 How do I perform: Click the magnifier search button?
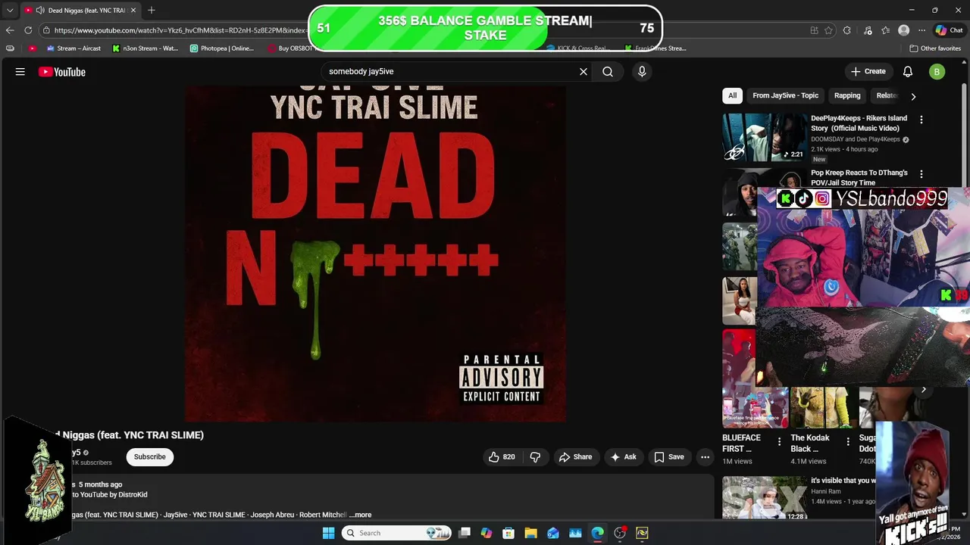608,71
